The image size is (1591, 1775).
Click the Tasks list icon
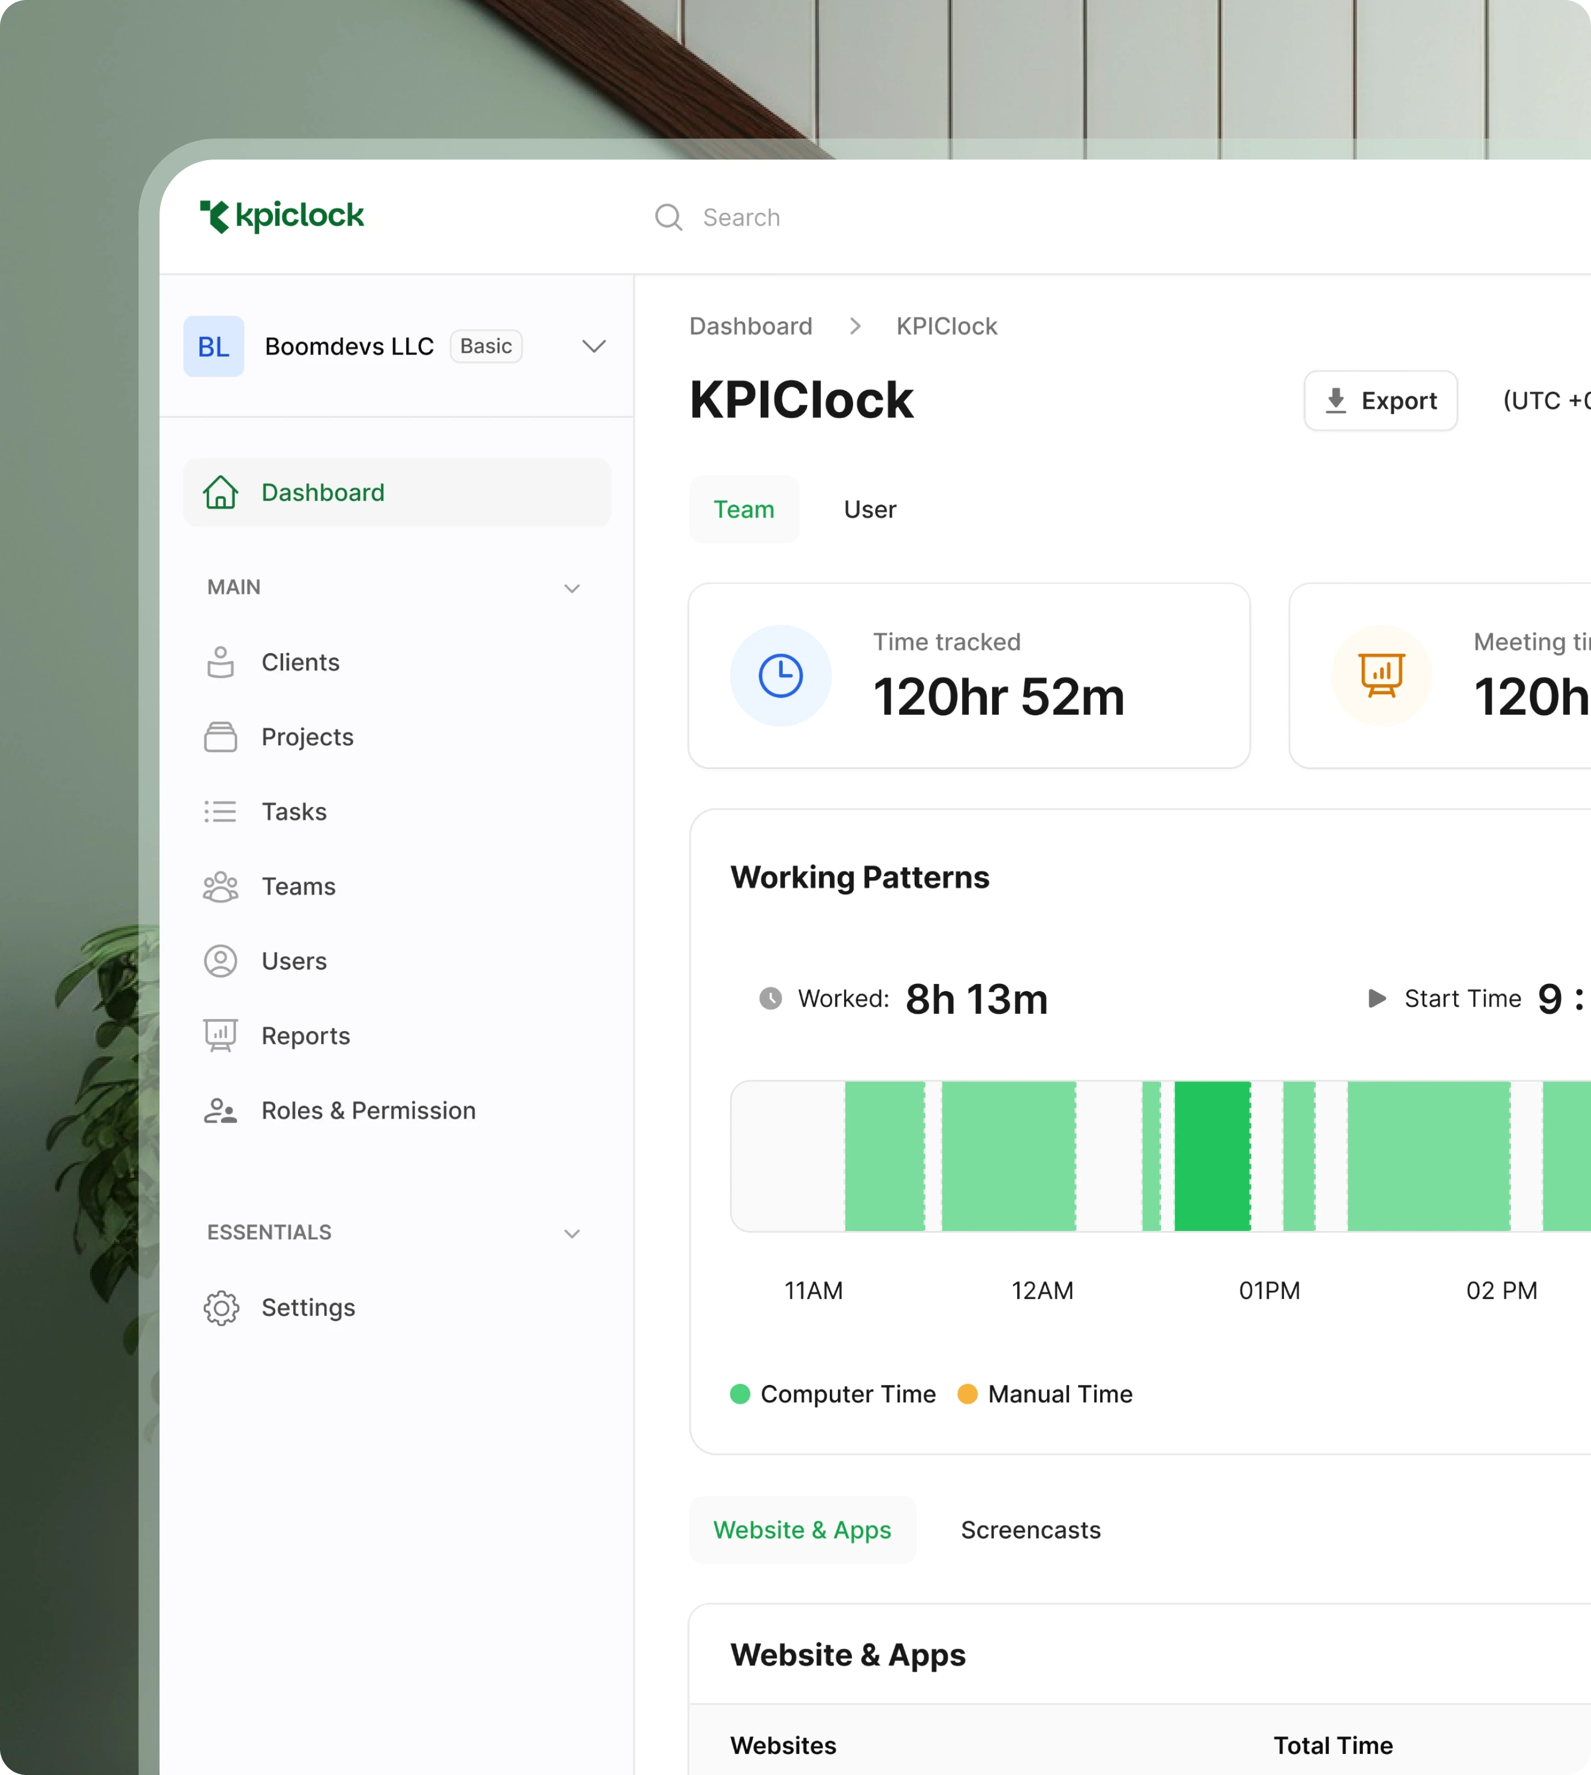(x=220, y=812)
